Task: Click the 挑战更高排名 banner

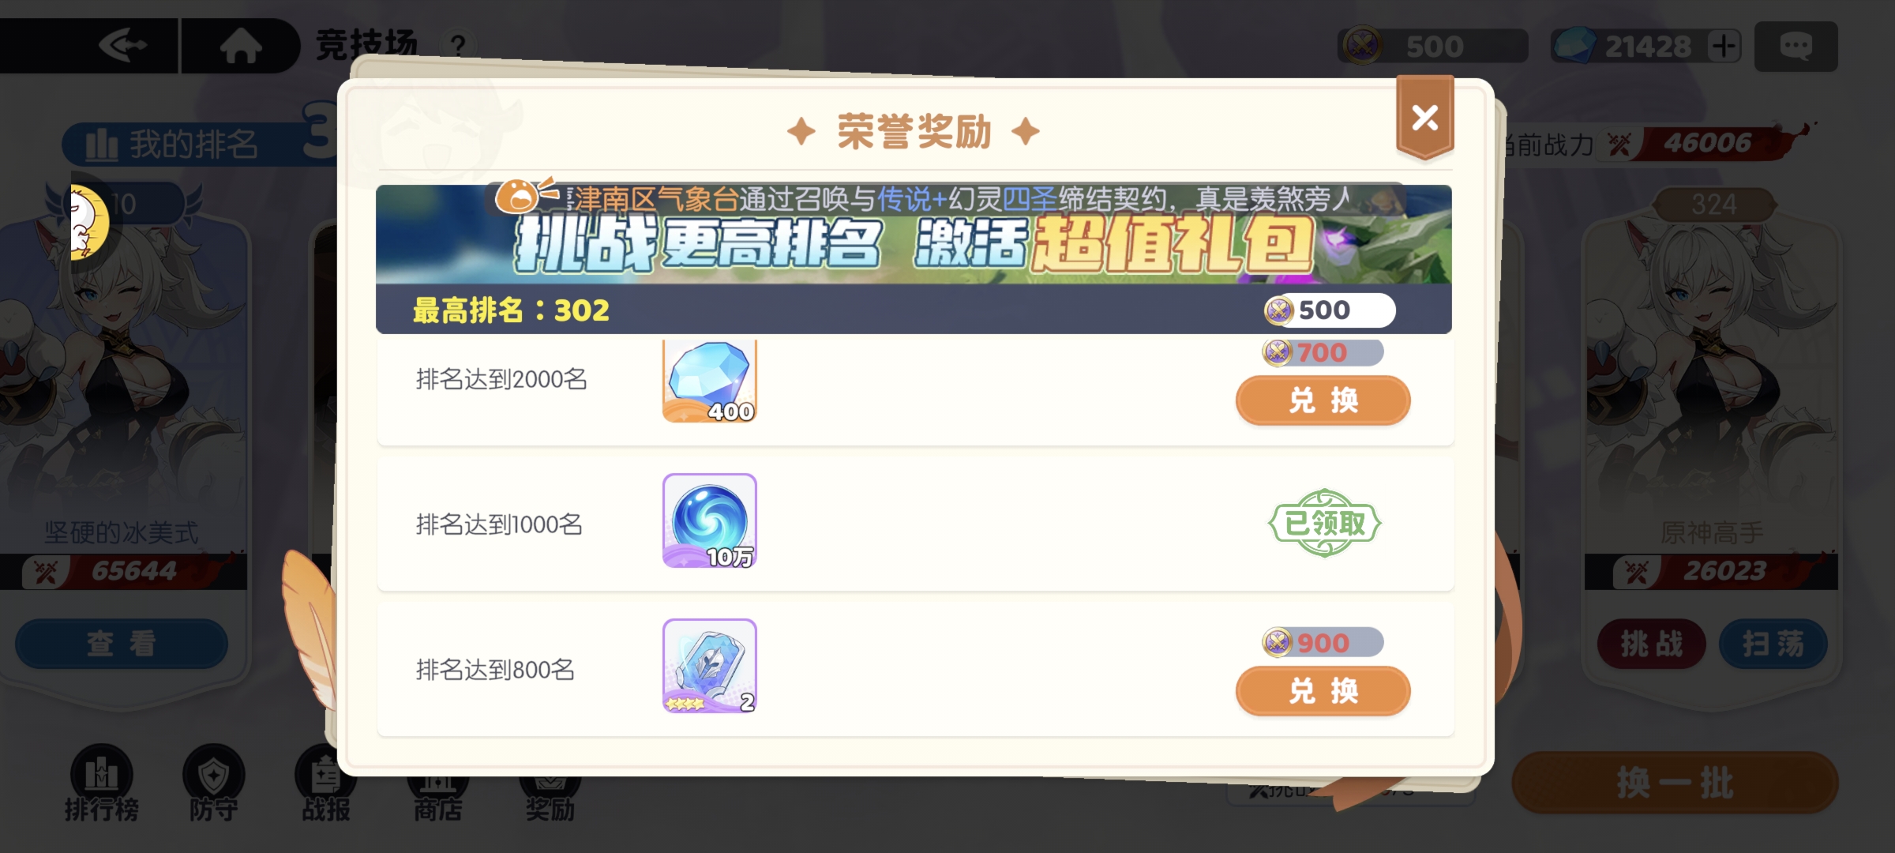Action: tap(914, 245)
